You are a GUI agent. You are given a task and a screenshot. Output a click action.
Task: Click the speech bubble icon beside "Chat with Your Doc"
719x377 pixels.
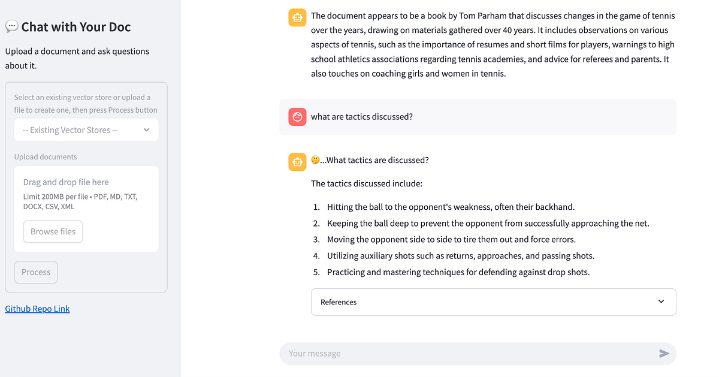point(11,26)
